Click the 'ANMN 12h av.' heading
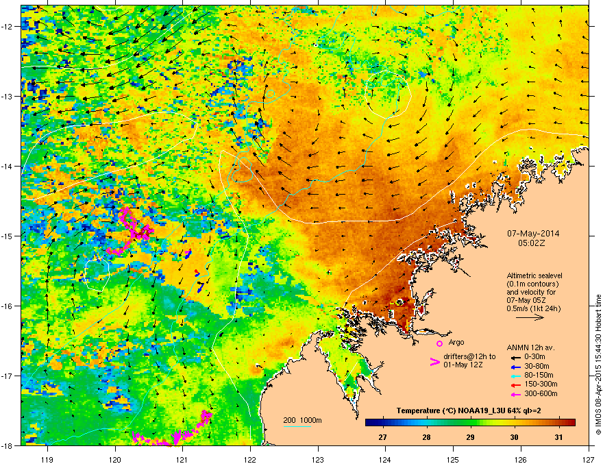Screen dimensions: 603x466 [x=530, y=347]
